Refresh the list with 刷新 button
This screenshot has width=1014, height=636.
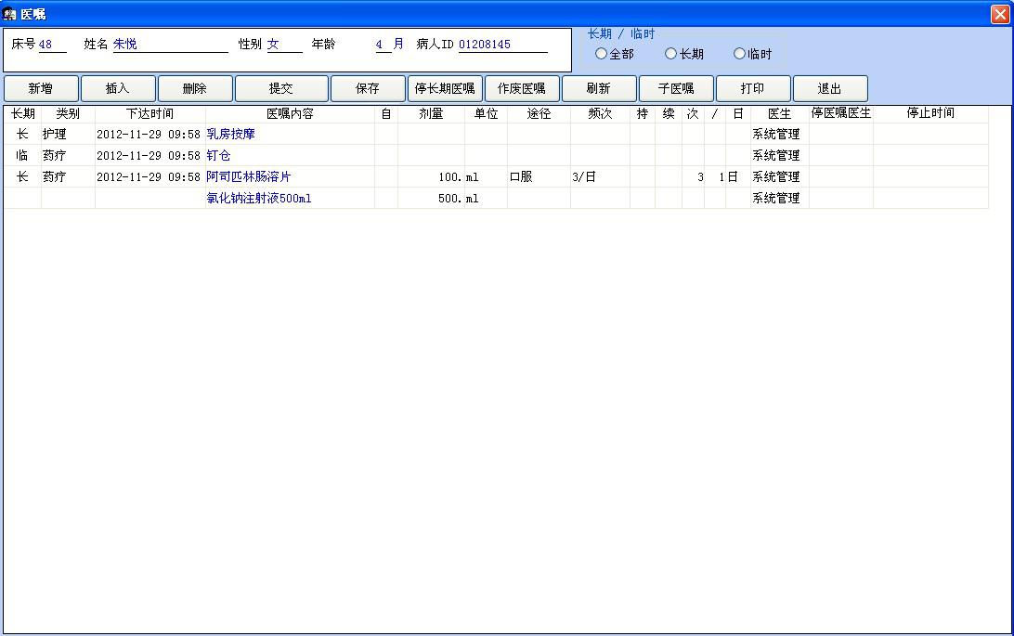click(599, 89)
